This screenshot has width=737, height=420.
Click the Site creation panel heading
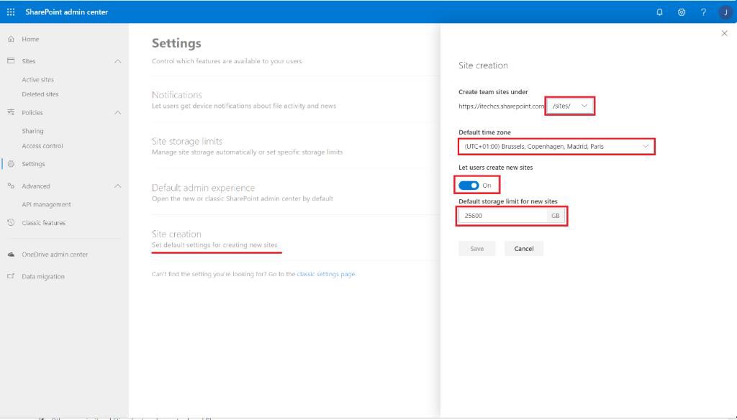pyautogui.click(x=483, y=65)
